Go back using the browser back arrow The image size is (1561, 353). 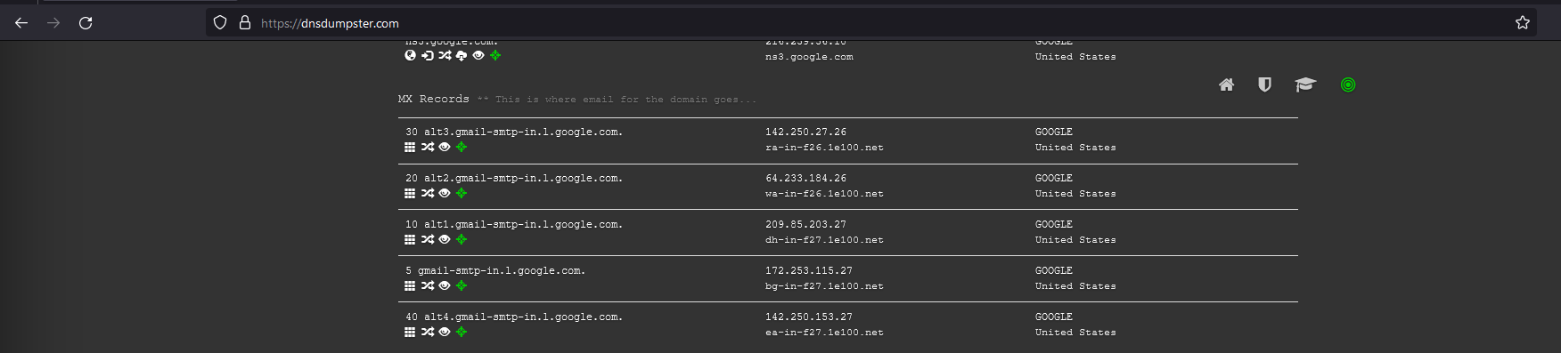(21, 23)
